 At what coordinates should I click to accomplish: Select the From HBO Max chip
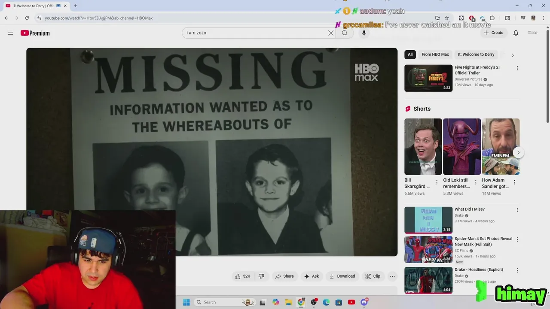click(x=435, y=55)
